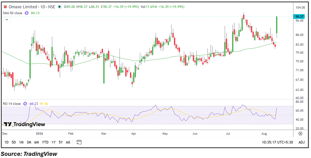This screenshot has width=311, height=158.
Task: Click the 10:35:17 UTC+5:30 timezone
Action: tap(278, 142)
